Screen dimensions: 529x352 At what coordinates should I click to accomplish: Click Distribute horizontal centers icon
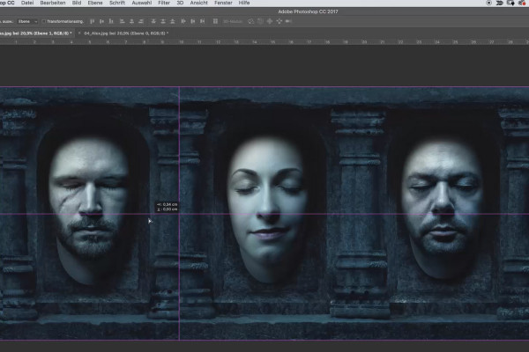(193, 21)
